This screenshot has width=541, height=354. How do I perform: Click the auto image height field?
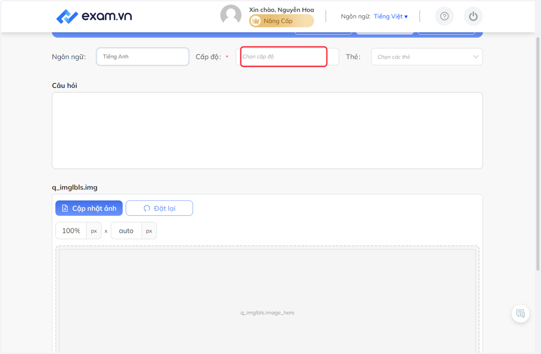(126, 231)
